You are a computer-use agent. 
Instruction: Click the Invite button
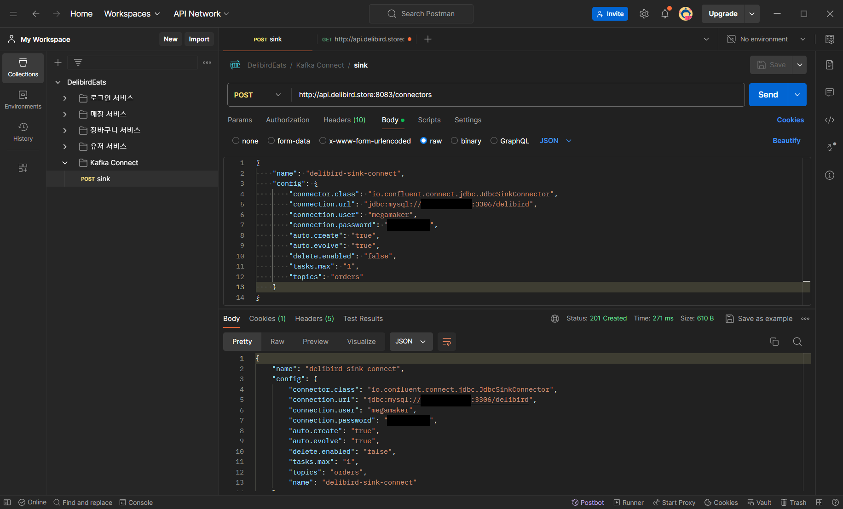coord(610,14)
